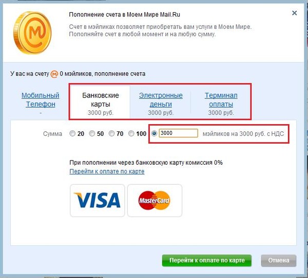The height and width of the screenshot is (278, 308).
Task: Click the large gold mailik coin icon
Action: point(32,33)
